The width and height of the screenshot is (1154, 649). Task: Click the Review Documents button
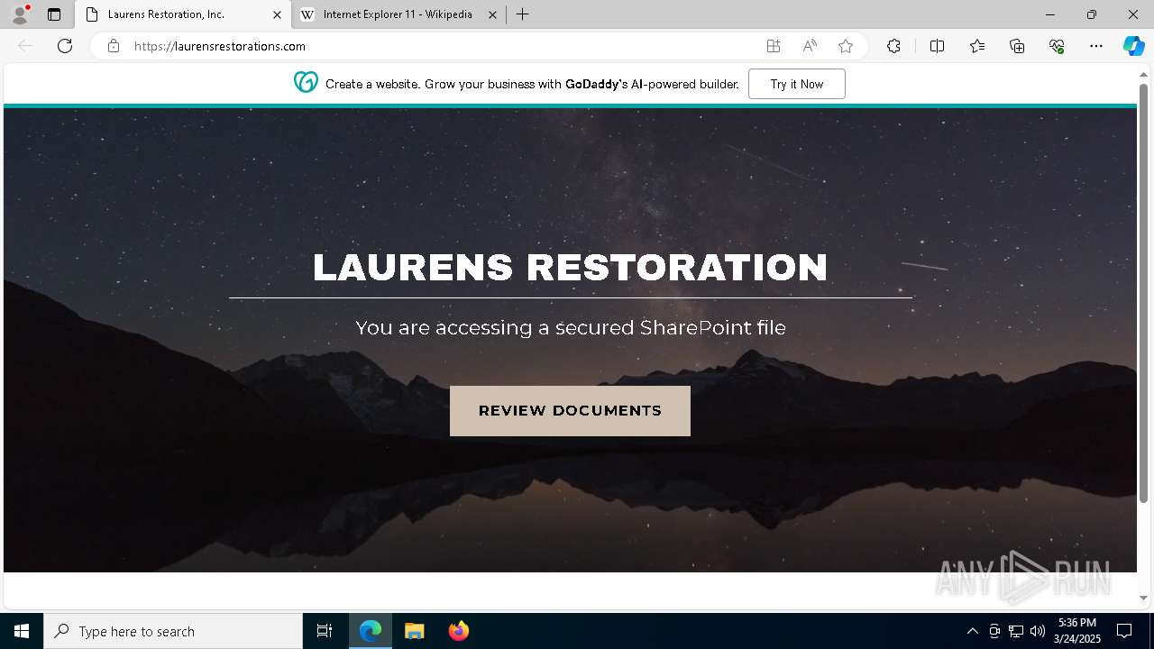click(570, 411)
